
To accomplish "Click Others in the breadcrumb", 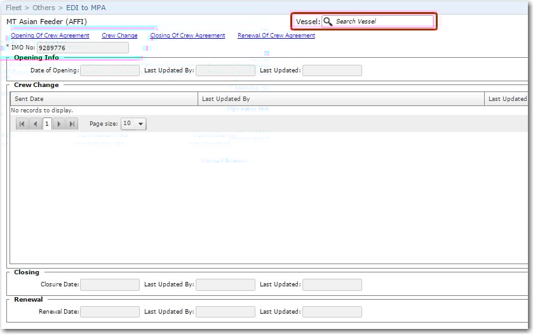I will 44,8.
